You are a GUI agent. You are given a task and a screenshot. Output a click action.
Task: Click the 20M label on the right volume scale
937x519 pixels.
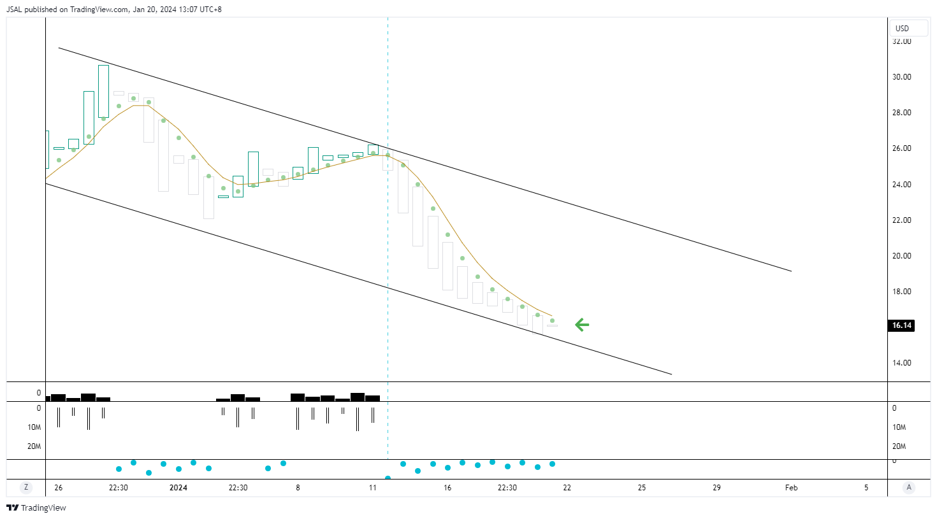point(899,446)
